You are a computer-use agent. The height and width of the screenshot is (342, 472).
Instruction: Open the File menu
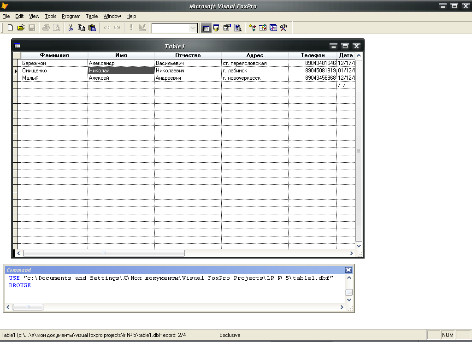(x=6, y=16)
